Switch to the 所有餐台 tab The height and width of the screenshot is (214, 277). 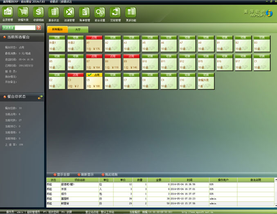tap(57, 30)
